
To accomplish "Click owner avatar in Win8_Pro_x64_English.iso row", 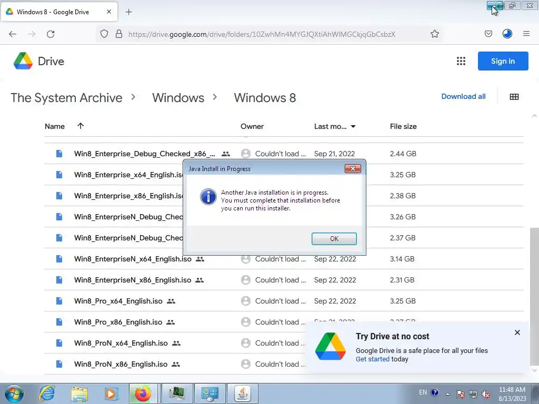I will (x=245, y=301).
